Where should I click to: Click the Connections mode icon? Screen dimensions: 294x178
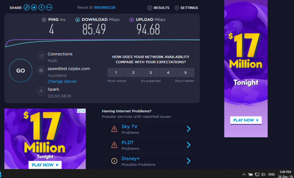point(41,56)
